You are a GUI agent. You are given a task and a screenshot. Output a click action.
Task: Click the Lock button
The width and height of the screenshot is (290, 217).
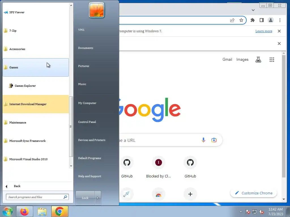[x=85, y=198]
